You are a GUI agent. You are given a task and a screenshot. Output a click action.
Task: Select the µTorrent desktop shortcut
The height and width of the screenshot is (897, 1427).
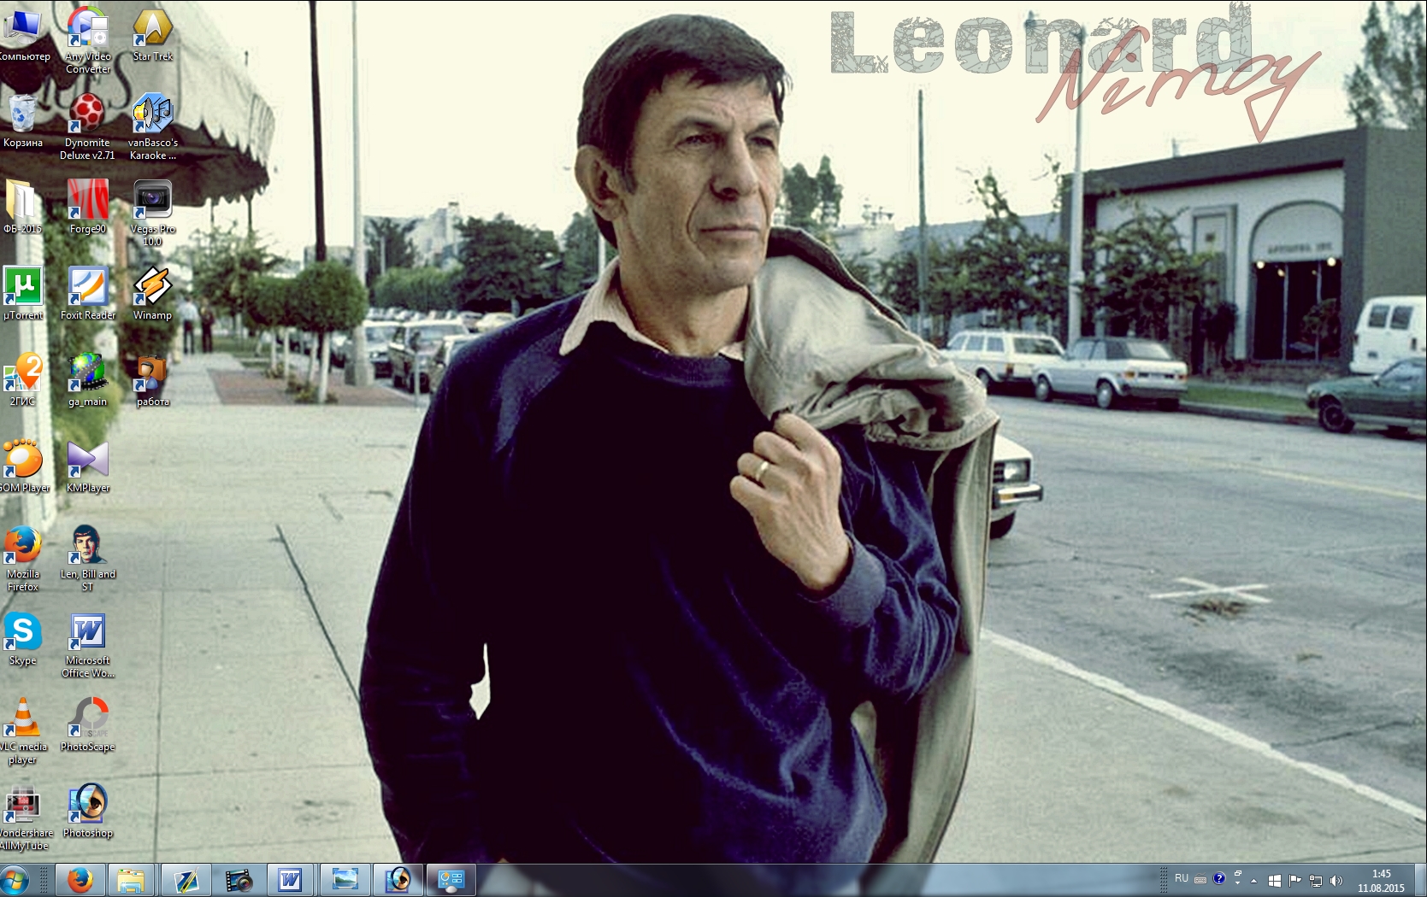[23, 294]
